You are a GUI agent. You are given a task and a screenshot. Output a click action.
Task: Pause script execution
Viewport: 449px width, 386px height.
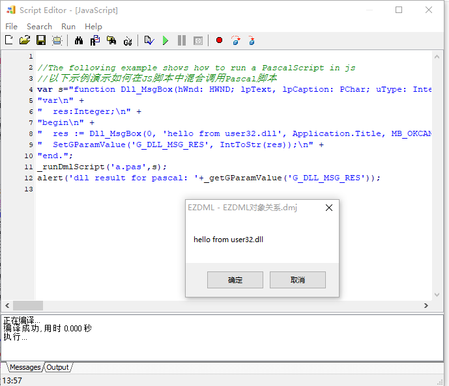coord(182,40)
